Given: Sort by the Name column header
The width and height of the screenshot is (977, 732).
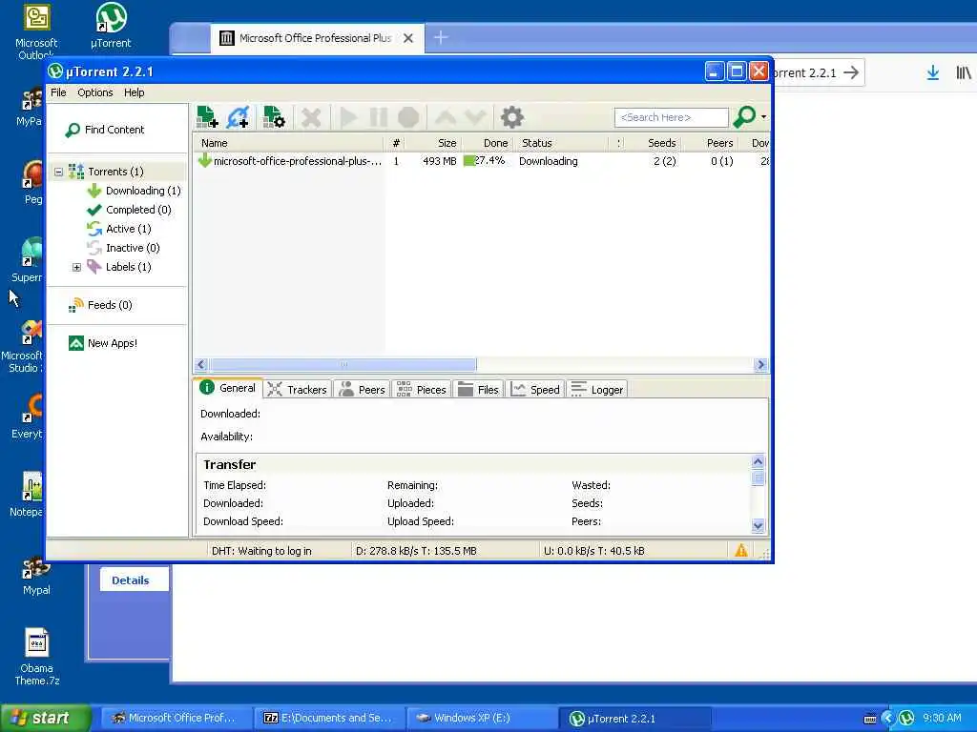Looking at the screenshot, I should 288,143.
